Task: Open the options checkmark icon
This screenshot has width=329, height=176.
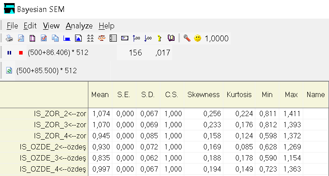Action: tap(44, 38)
